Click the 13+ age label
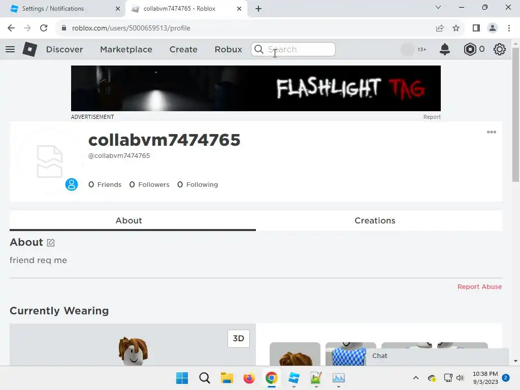The height and width of the screenshot is (390, 520). tap(422, 49)
